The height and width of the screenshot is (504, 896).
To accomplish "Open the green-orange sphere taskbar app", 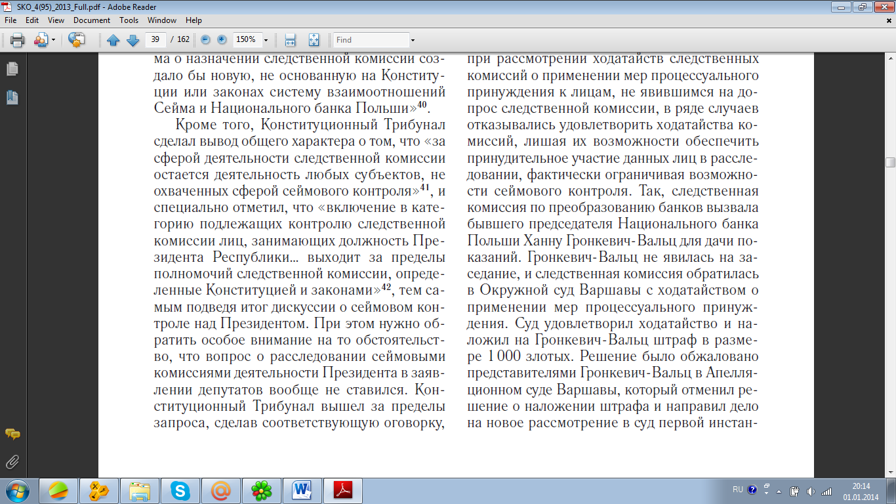I will click(x=58, y=491).
